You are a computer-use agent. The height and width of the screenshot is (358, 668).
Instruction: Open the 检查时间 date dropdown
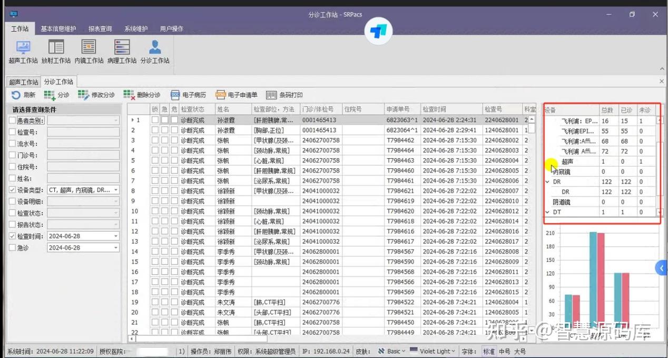[116, 236]
